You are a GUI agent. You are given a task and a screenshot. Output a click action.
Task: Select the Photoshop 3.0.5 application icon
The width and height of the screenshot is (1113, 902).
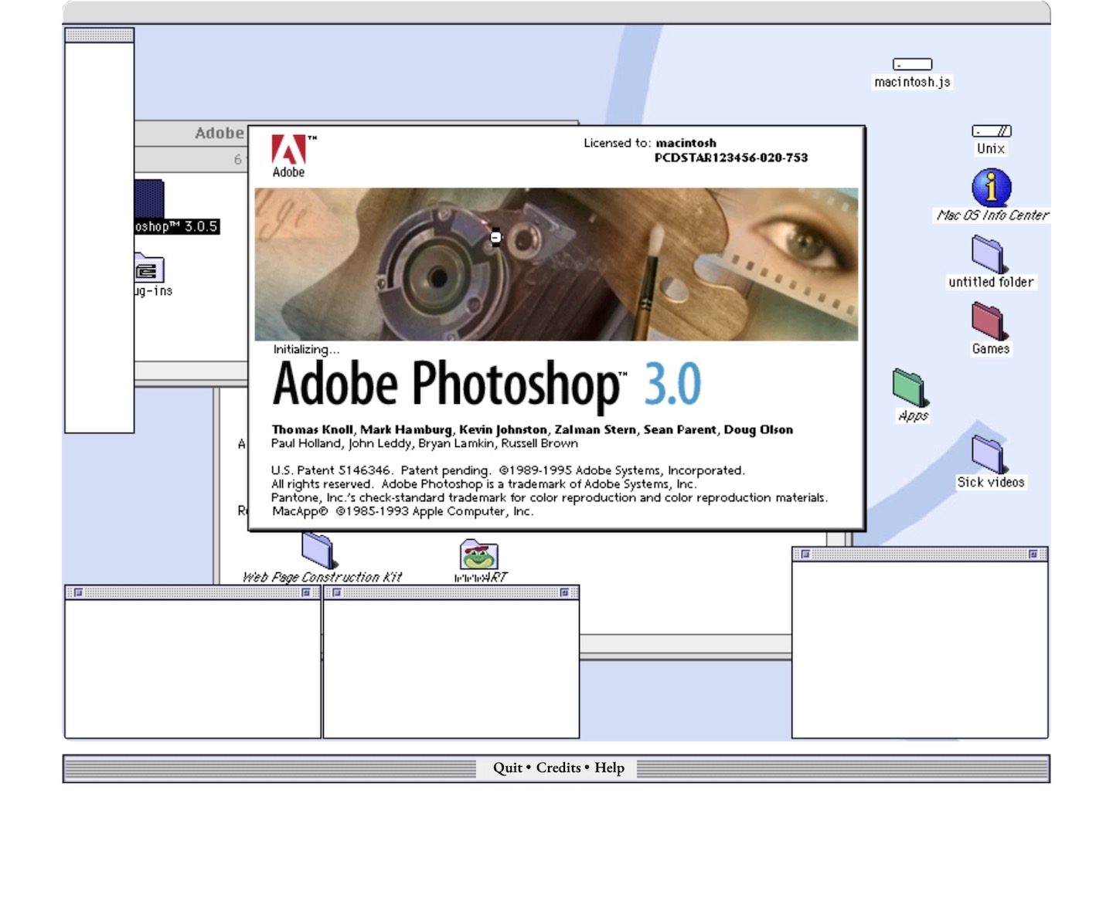149,198
